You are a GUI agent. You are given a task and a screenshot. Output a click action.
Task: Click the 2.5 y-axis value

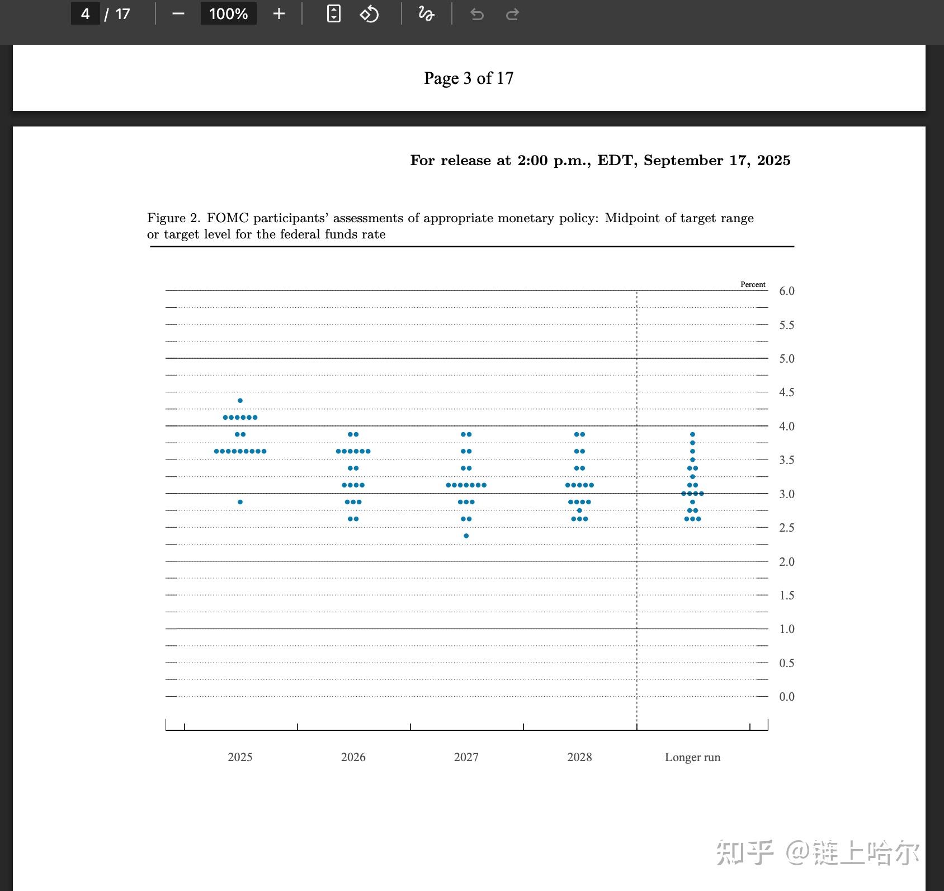787,528
